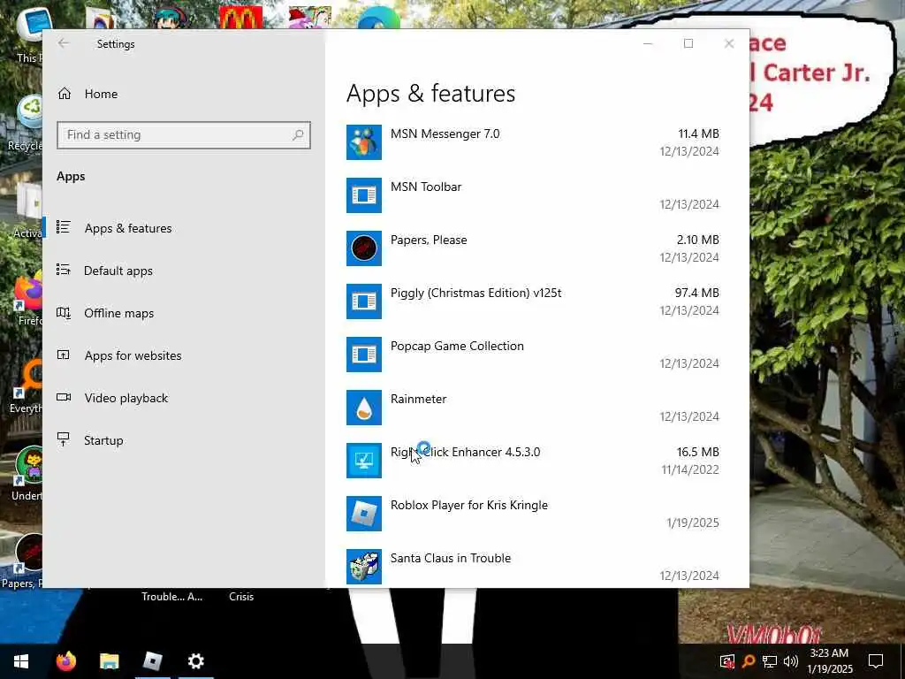The height and width of the screenshot is (679, 905).
Task: Select Right Click Enhancer 4.5.3.0 entry
Action: click(x=533, y=461)
